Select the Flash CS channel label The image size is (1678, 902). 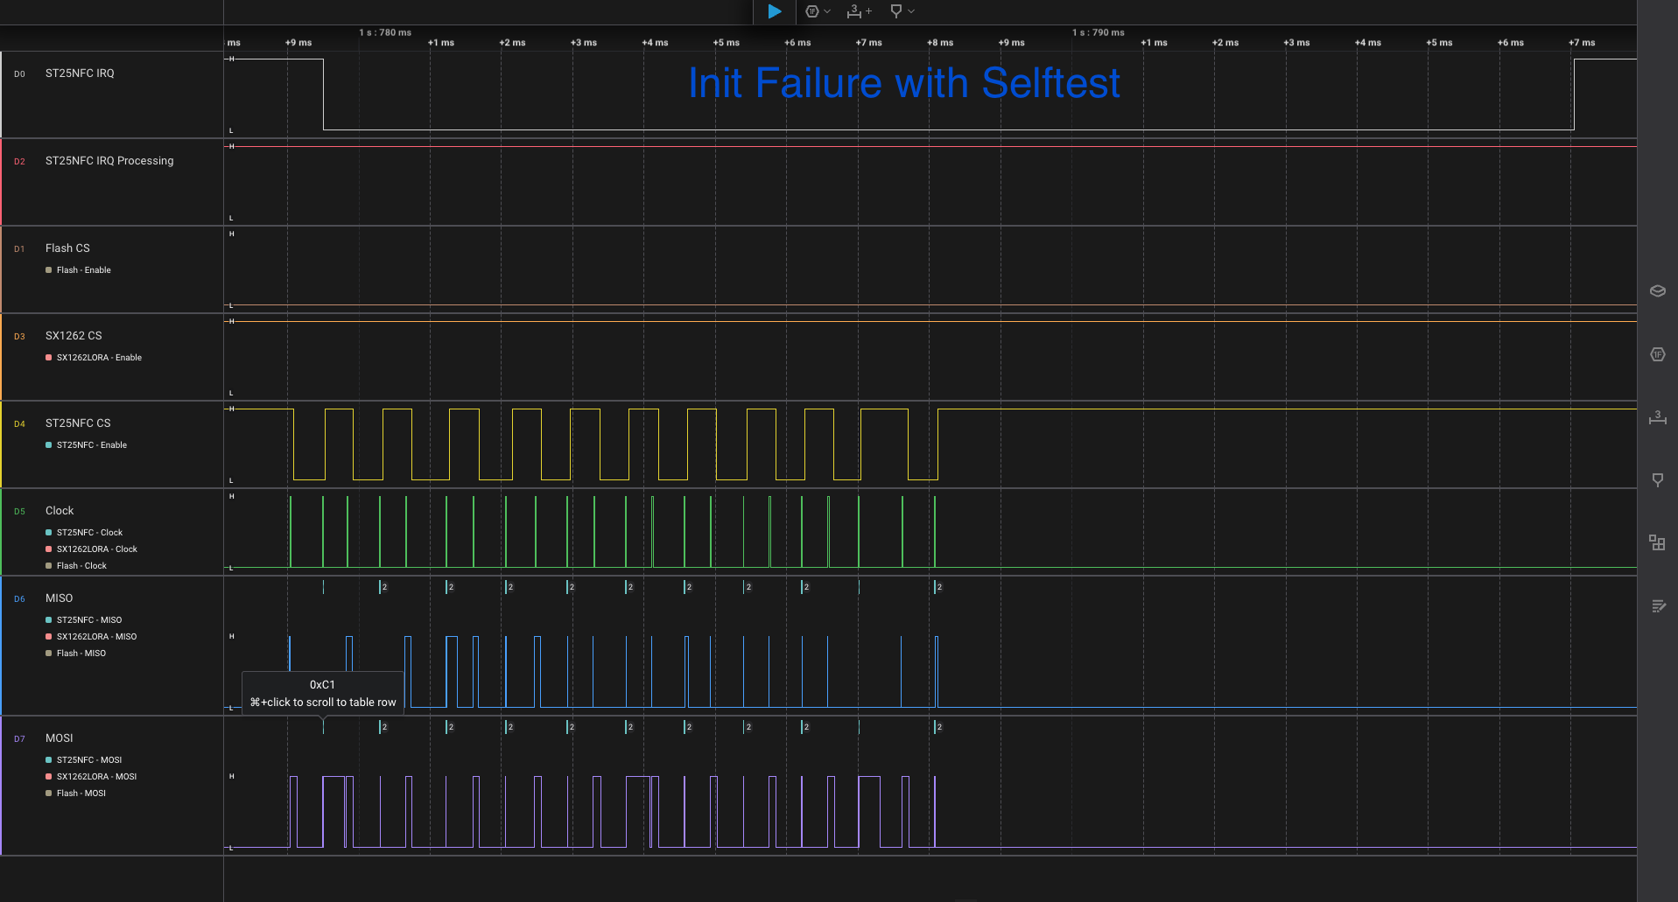point(67,248)
